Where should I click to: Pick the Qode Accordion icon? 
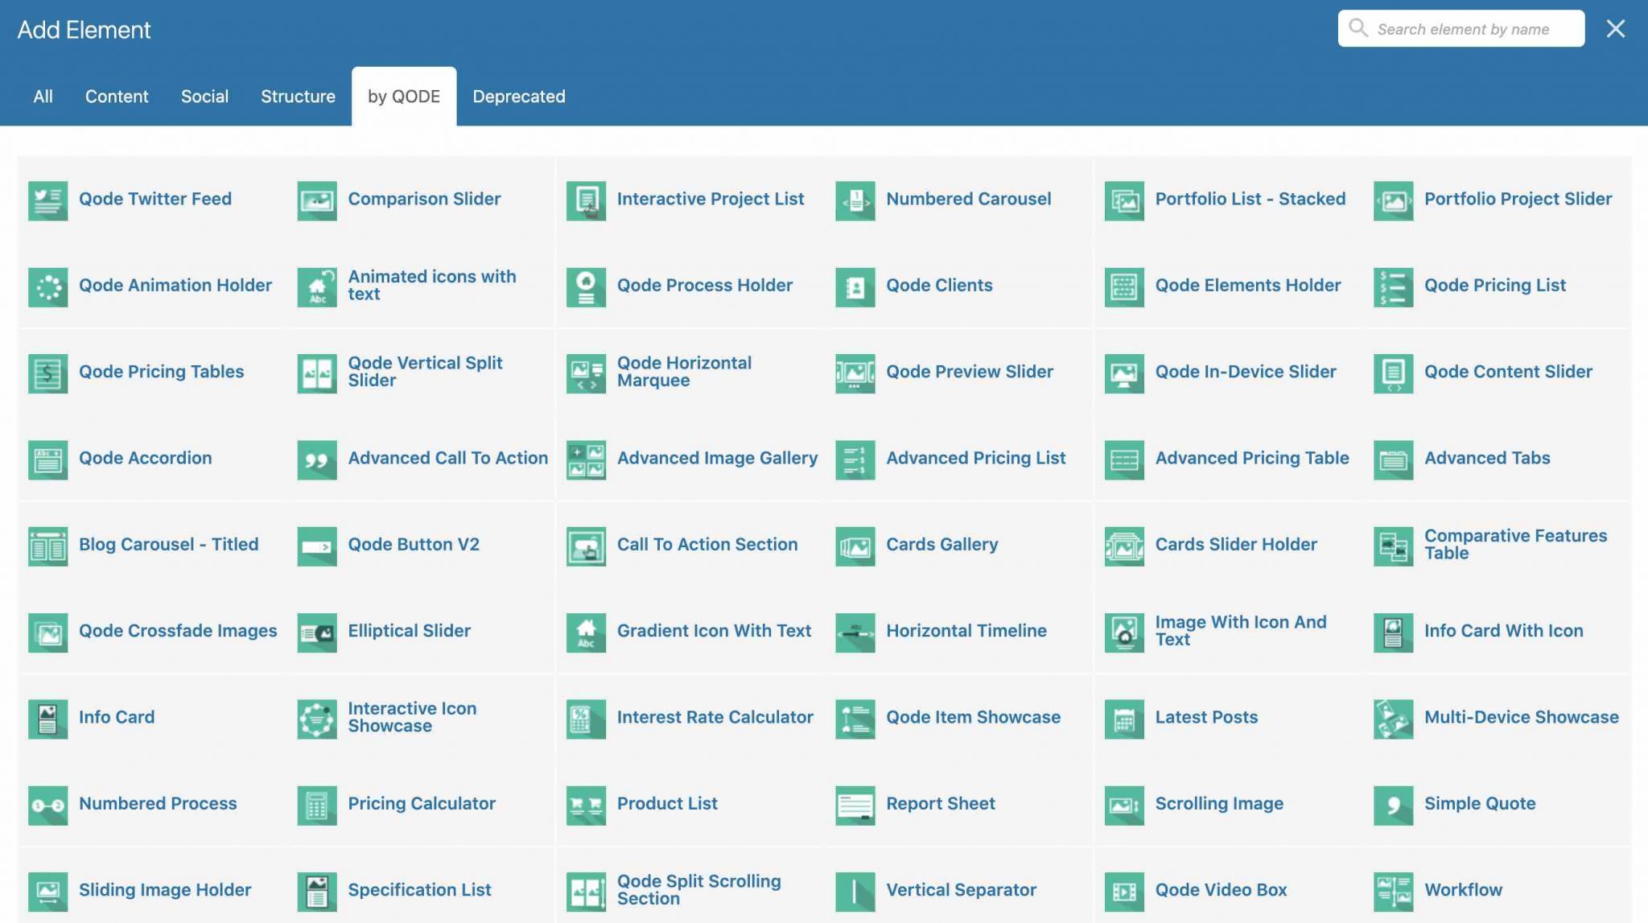pyautogui.click(x=47, y=459)
